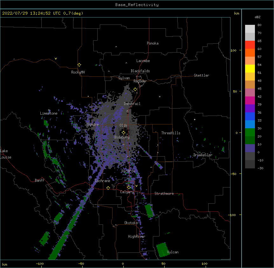Click the Sylvan town label
Viewport: 274px width, 268px height.
(124, 78)
